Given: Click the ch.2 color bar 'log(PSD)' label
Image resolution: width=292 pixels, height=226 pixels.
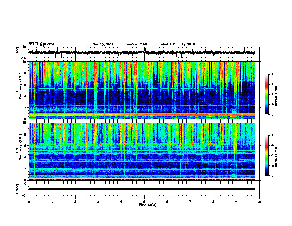Looking at the screenshot, I should point(276,157).
